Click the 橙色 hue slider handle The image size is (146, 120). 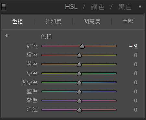(x=79, y=55)
